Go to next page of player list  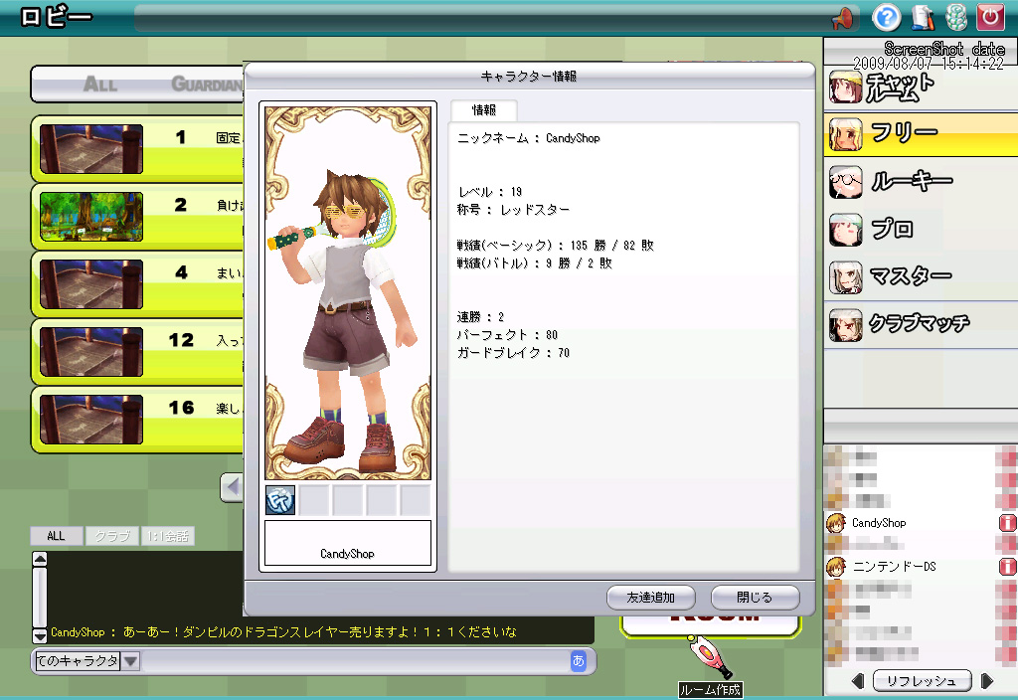[986, 681]
